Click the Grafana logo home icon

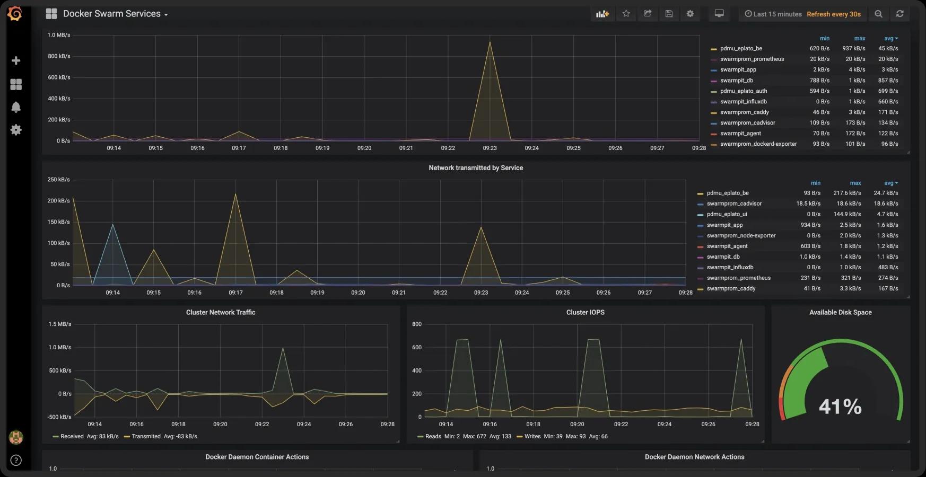pos(15,14)
